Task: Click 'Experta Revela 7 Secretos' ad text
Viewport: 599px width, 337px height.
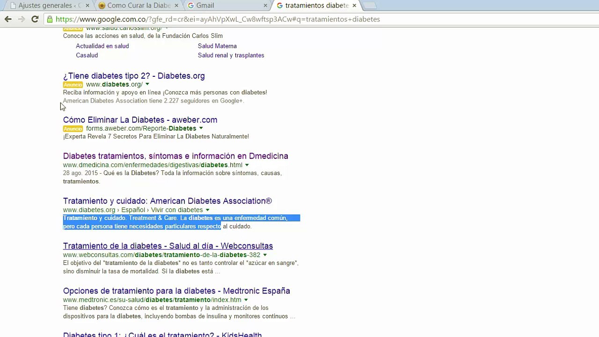Action: point(156,137)
